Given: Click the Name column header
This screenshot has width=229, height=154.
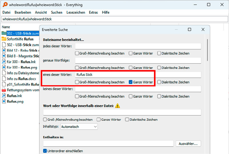Looking at the screenshot, I should click(x=6, y=27).
